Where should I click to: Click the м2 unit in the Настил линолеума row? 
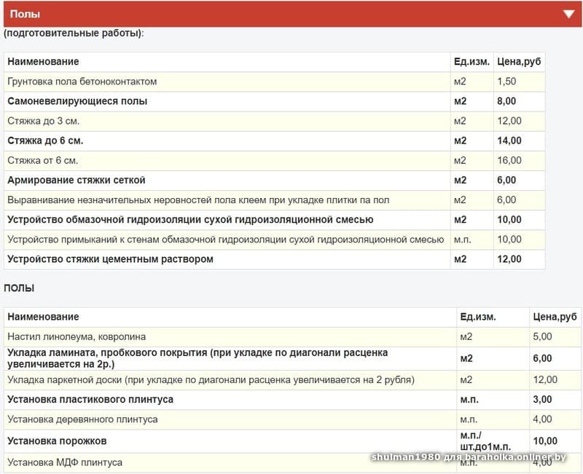[x=466, y=337]
